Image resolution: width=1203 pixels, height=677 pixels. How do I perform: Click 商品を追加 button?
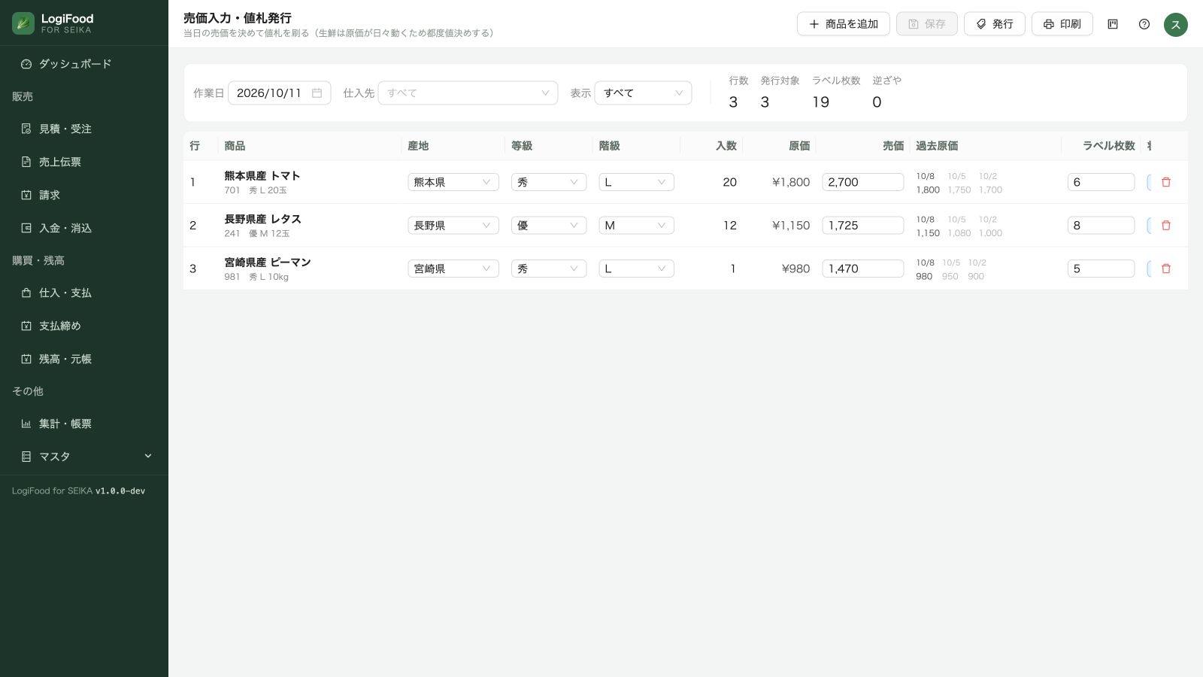click(x=844, y=24)
